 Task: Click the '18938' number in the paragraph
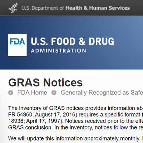pos(16,121)
